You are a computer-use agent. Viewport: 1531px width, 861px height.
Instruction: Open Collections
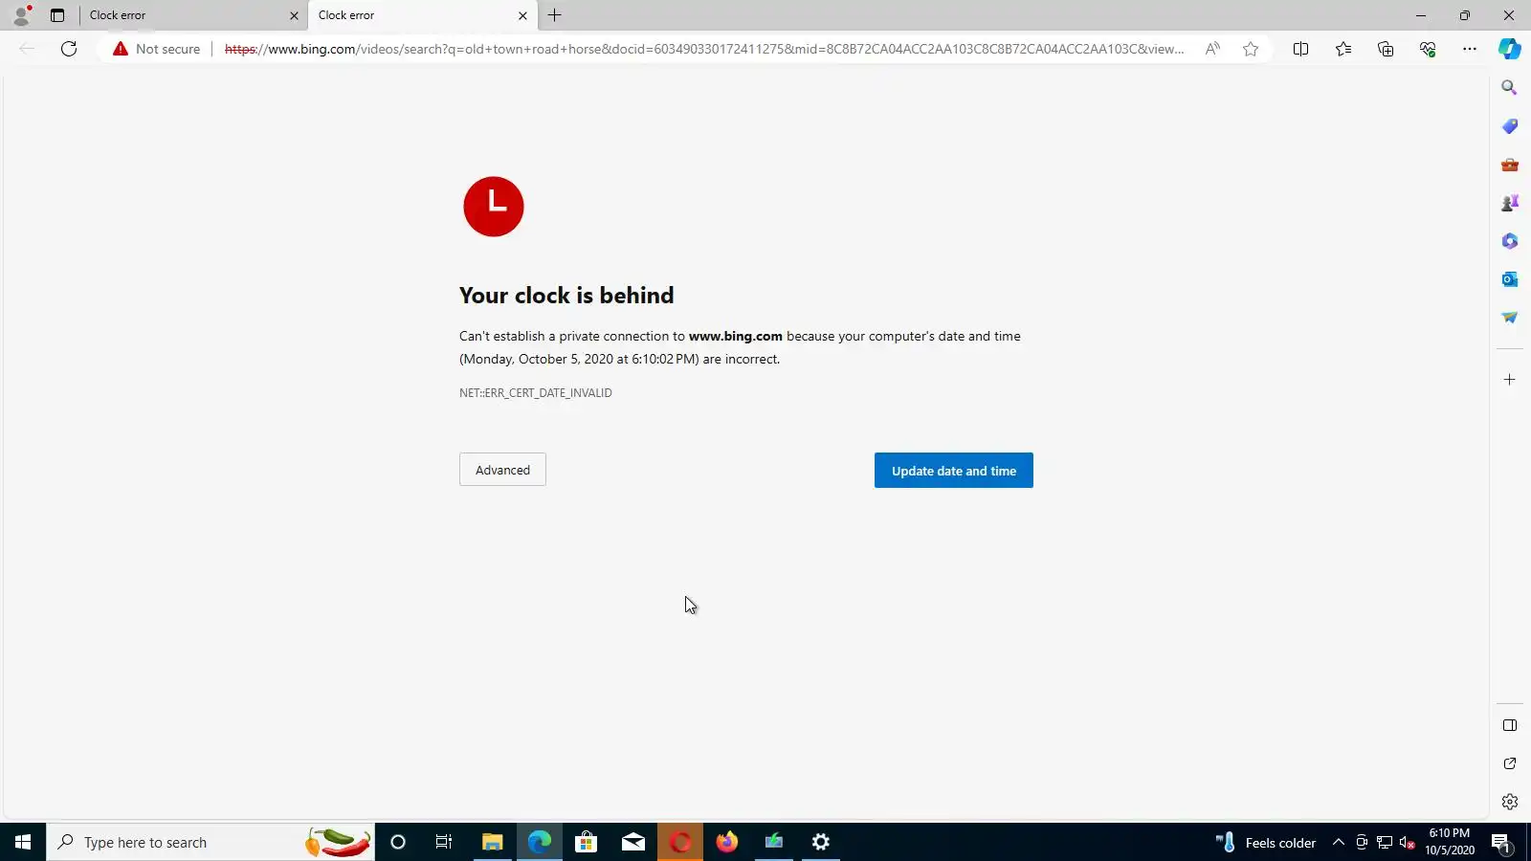(1386, 49)
